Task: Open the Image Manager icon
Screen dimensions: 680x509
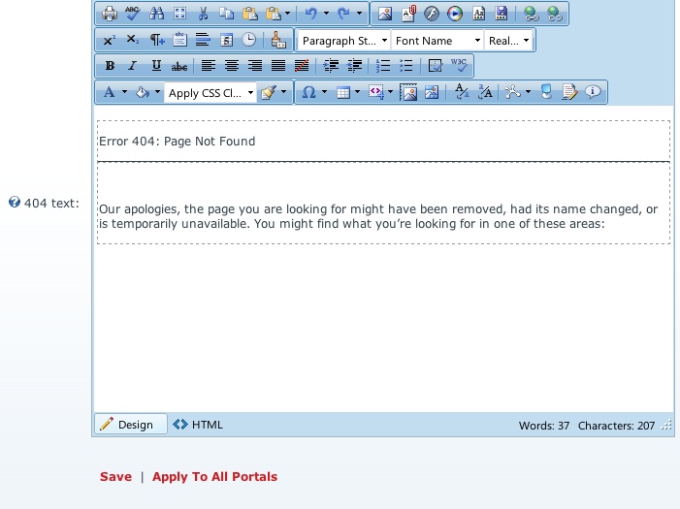Action: 385,14
